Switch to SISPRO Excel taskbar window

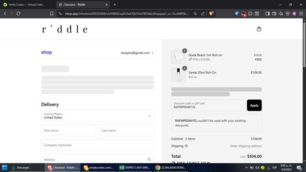(x=134, y=168)
